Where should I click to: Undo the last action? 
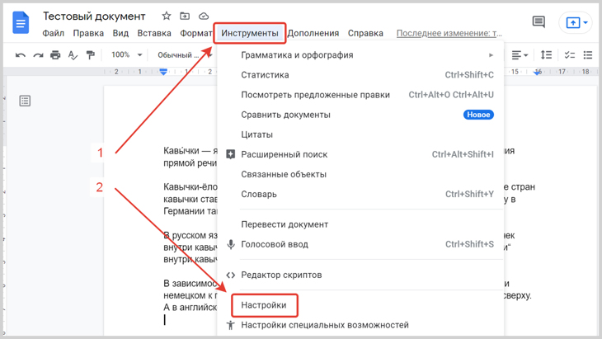[21, 55]
